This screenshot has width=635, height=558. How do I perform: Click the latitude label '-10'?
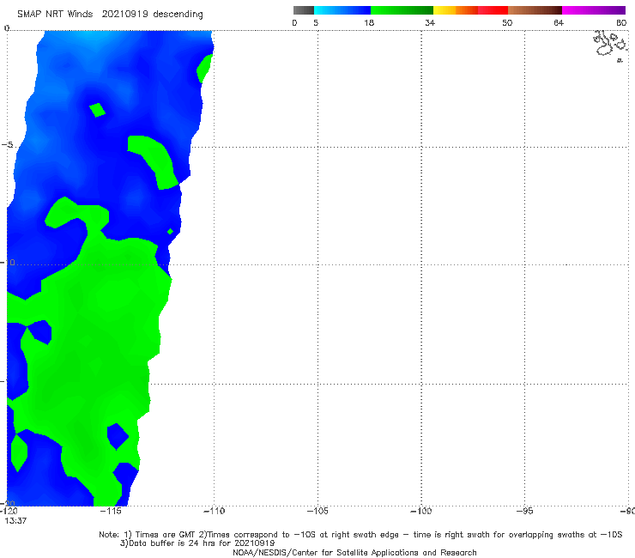point(8,263)
